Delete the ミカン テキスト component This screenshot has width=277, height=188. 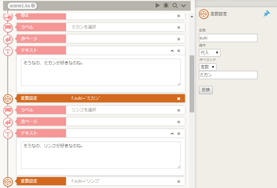(x=179, y=51)
